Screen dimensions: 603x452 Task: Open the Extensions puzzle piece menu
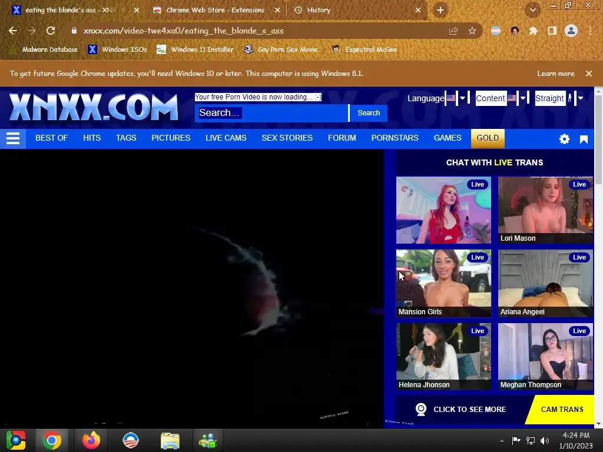point(533,31)
